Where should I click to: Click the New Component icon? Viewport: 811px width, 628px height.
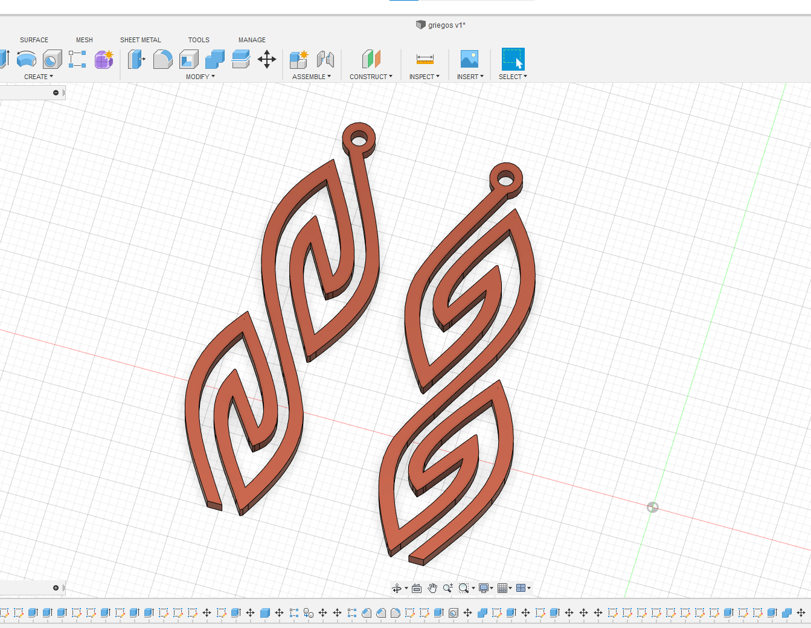[299, 59]
